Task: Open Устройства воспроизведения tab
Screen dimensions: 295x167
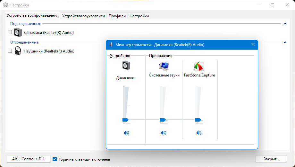Action: pyautogui.click(x=32, y=15)
